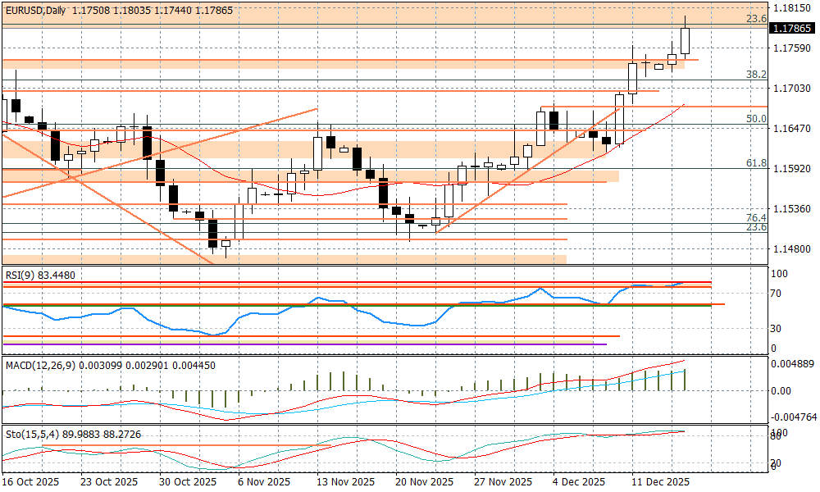Click the 16 Oct 2025 date label
820x492 pixels.
(31, 482)
